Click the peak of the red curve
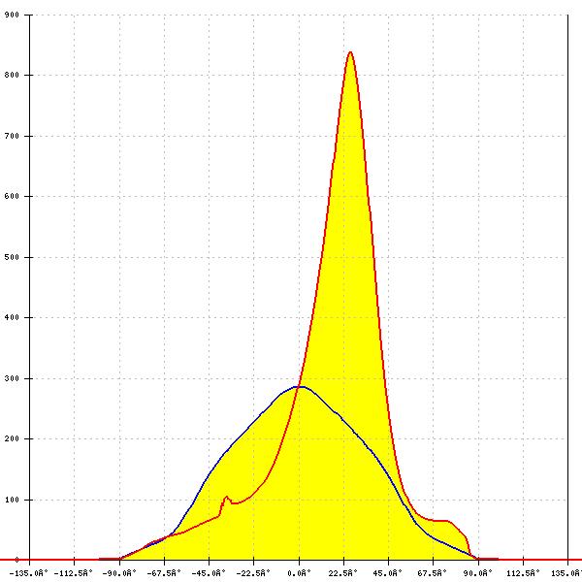 coord(350,52)
